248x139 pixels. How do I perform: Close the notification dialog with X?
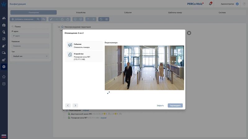click(x=189, y=33)
